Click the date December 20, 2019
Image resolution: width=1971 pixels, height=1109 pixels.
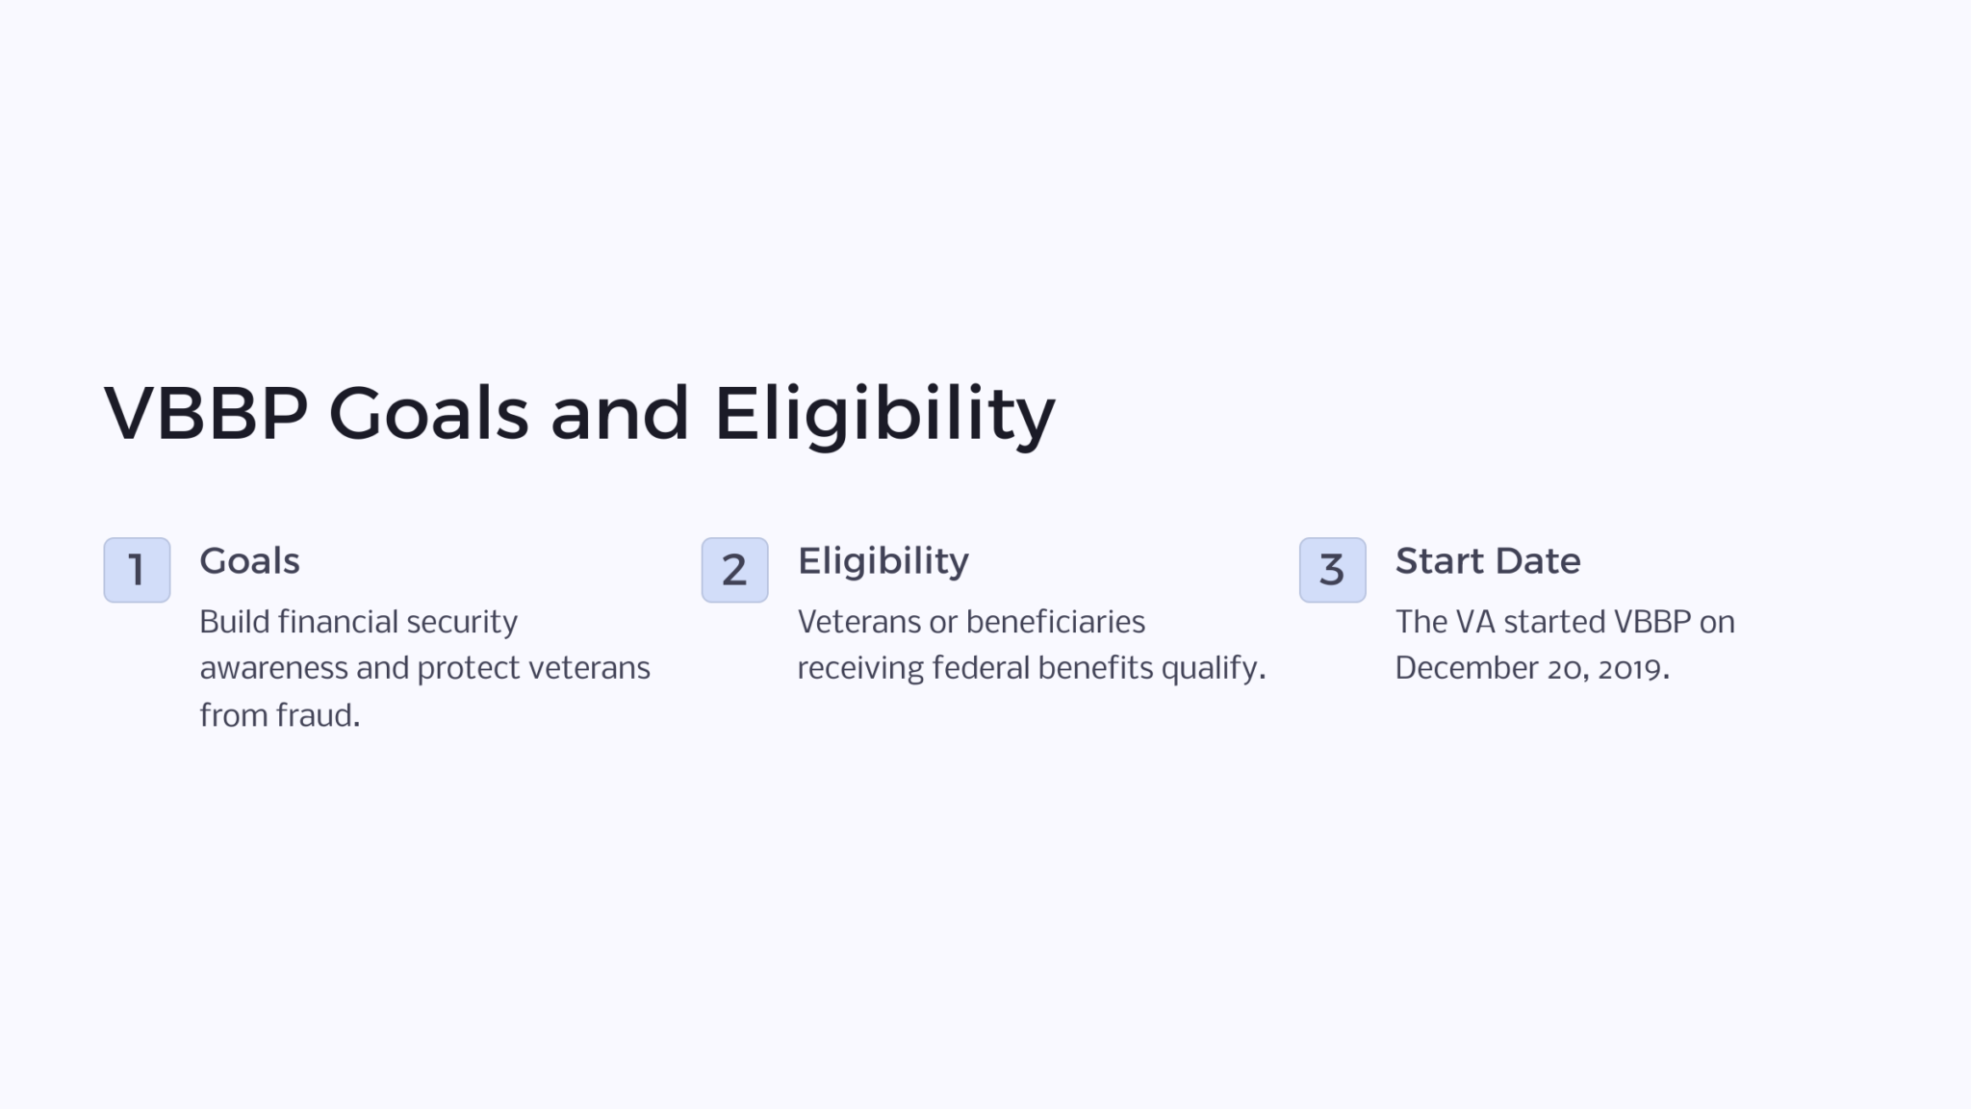tap(1530, 668)
